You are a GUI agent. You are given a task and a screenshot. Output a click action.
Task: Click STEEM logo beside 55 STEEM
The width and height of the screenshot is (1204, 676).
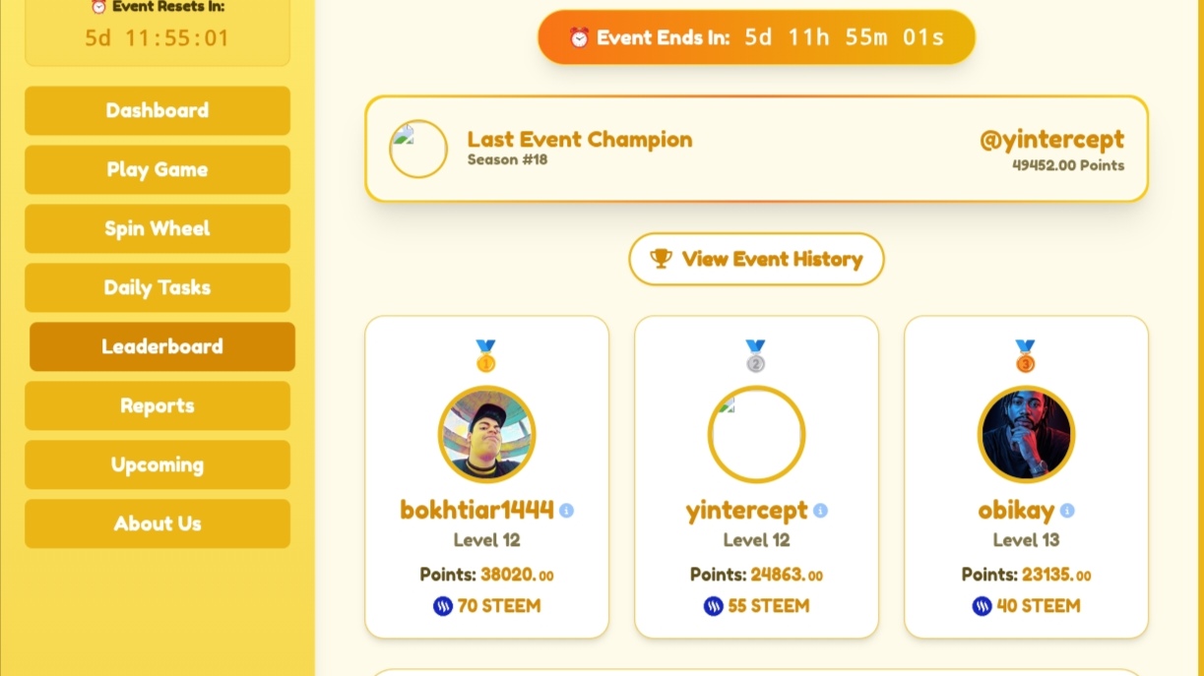[x=714, y=606]
